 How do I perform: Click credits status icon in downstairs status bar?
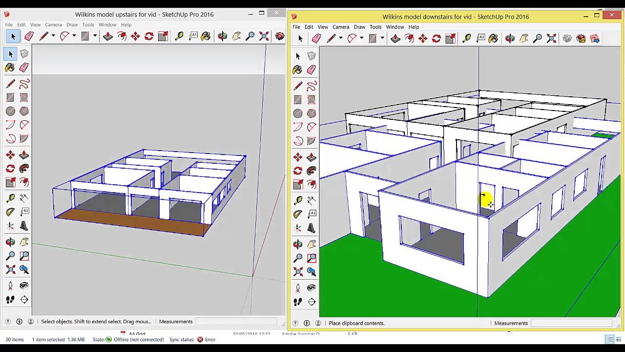tap(307, 323)
